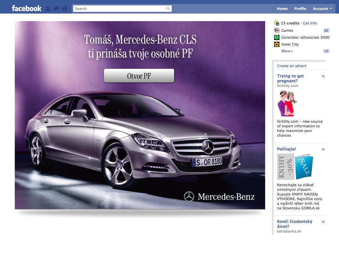Click the search magnifier button
Image resolution: width=339 pixels, height=254 pixels.
pos(168,9)
